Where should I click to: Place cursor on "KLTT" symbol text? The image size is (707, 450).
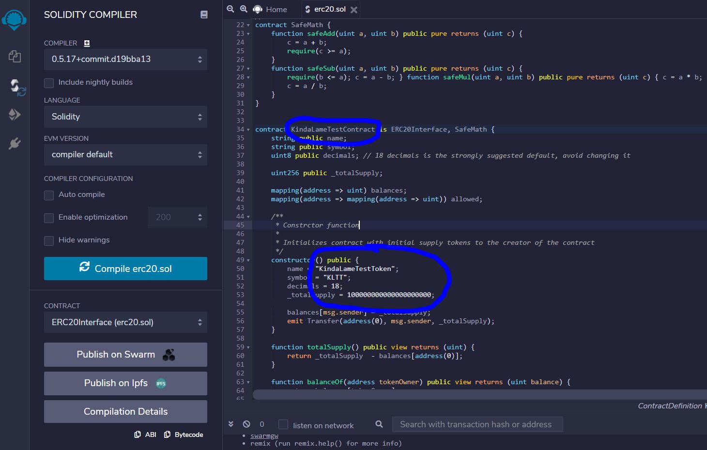pyautogui.click(x=335, y=277)
